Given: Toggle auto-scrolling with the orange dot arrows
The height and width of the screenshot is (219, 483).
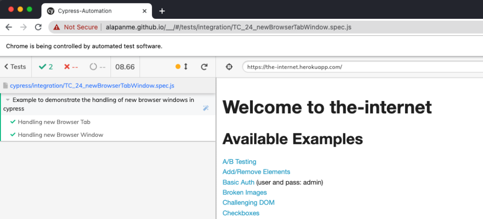Looking at the screenshot, I should click(182, 67).
